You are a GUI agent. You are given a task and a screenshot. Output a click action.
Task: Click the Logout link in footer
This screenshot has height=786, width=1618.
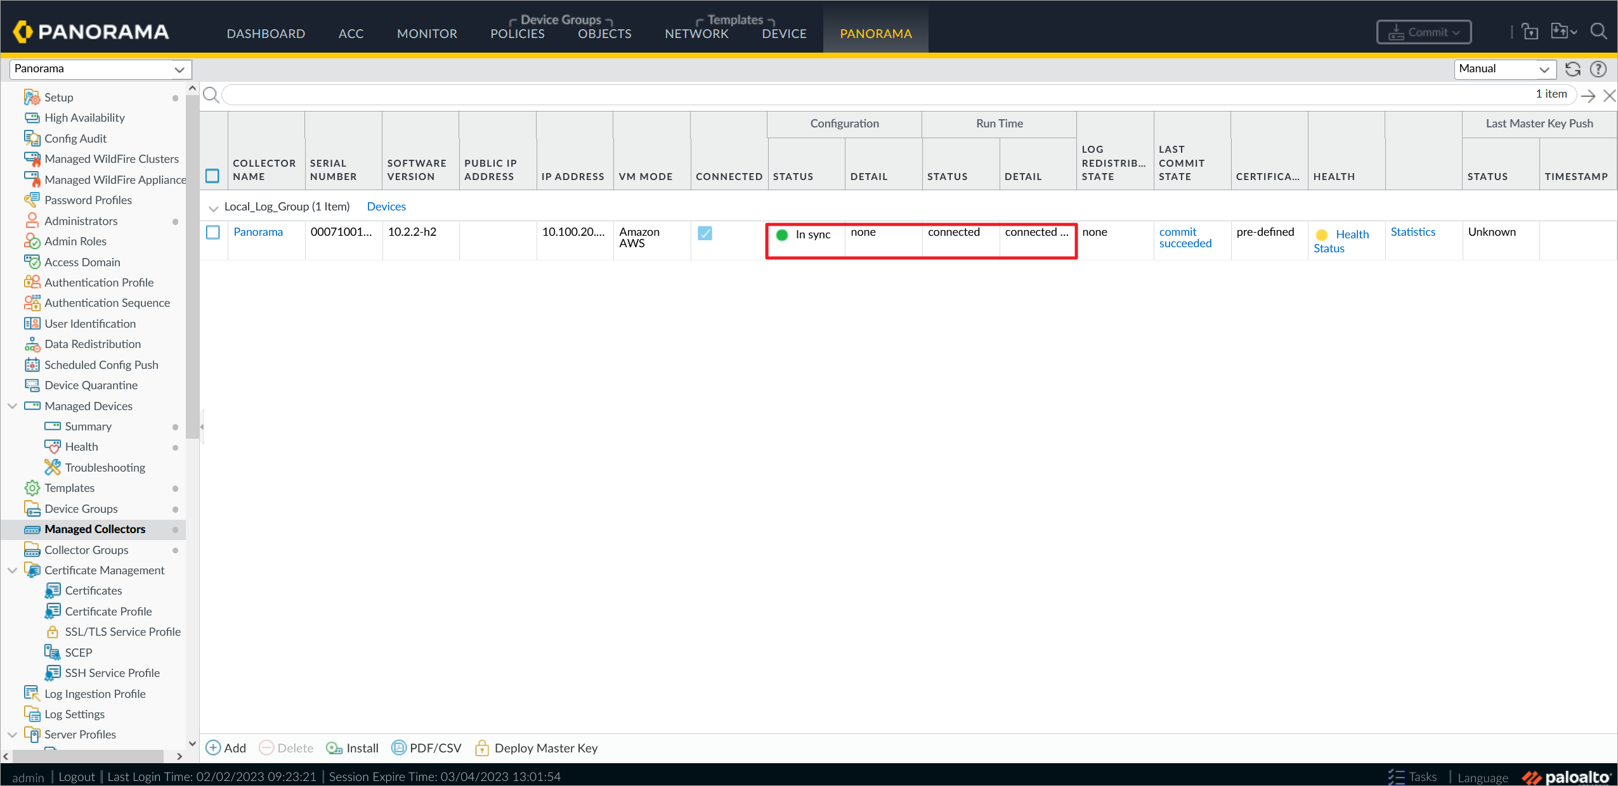[x=77, y=776]
